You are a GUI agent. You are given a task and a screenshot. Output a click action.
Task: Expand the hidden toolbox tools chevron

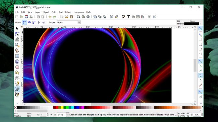[x=17, y=103]
